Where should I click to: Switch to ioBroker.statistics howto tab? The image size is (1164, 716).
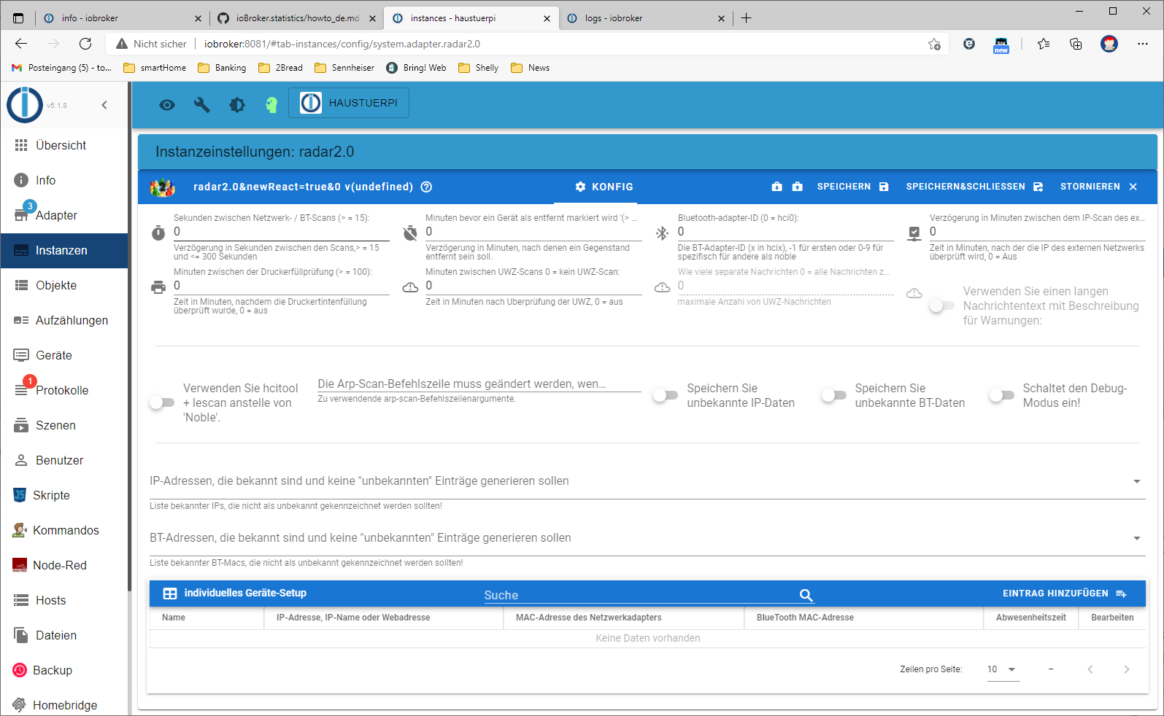point(296,18)
